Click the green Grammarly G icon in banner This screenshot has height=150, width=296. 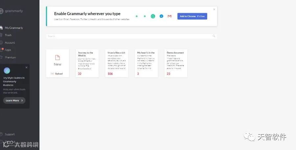(x=153, y=16)
